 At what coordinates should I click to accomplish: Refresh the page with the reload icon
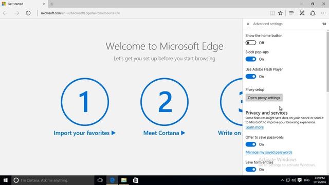[x=28, y=13]
